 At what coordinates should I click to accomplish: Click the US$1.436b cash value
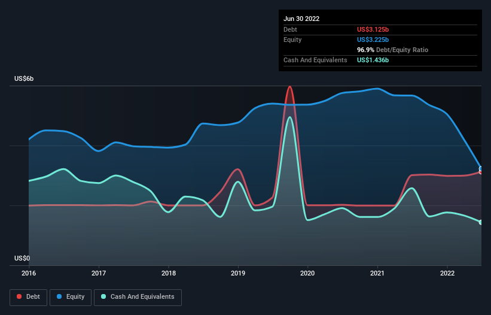coord(373,60)
